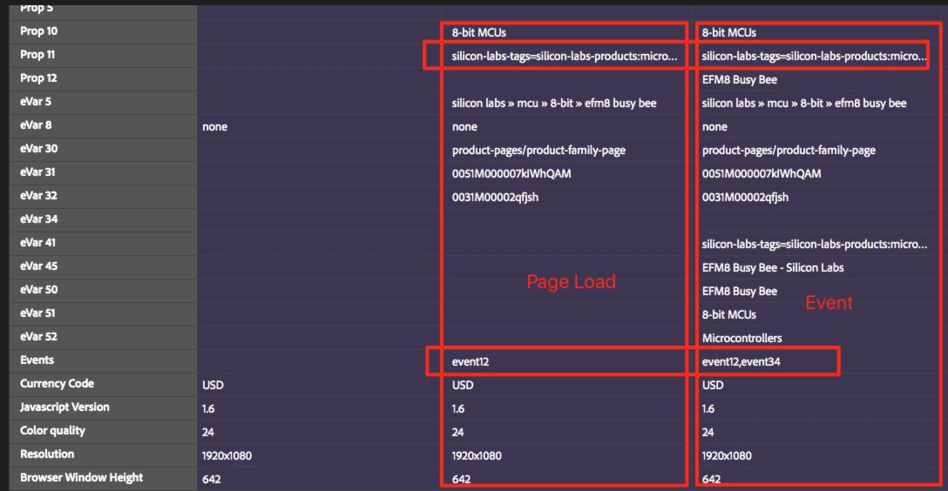Click truncated silicon-labs-tags value in eVar 41
Image resolution: width=948 pixels, height=491 pixels.
click(814, 245)
